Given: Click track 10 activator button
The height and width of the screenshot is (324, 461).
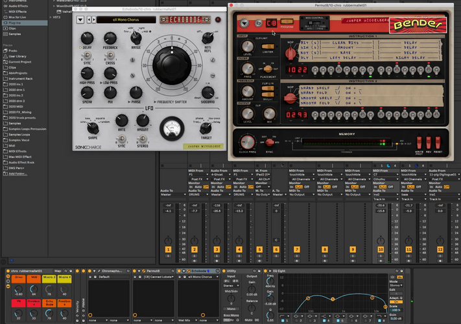Looking at the screenshot, I should tap(381, 249).
